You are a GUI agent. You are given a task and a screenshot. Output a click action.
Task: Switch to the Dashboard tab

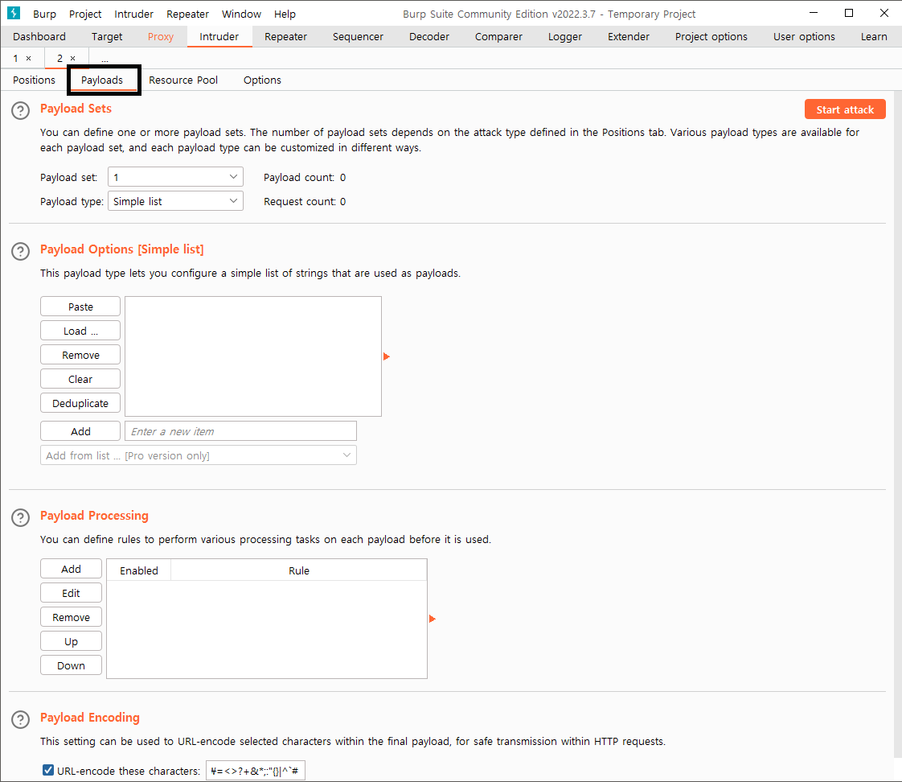pyautogui.click(x=39, y=36)
